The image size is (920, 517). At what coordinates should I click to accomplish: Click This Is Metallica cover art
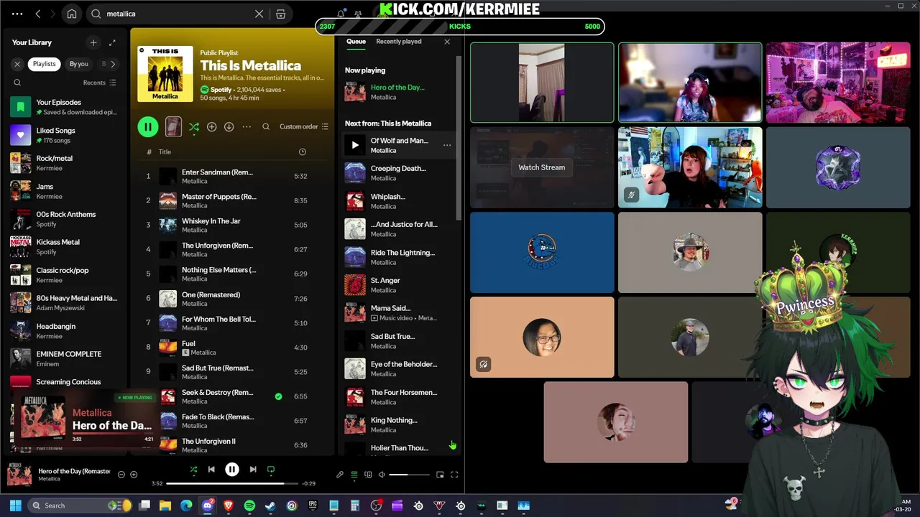165,74
